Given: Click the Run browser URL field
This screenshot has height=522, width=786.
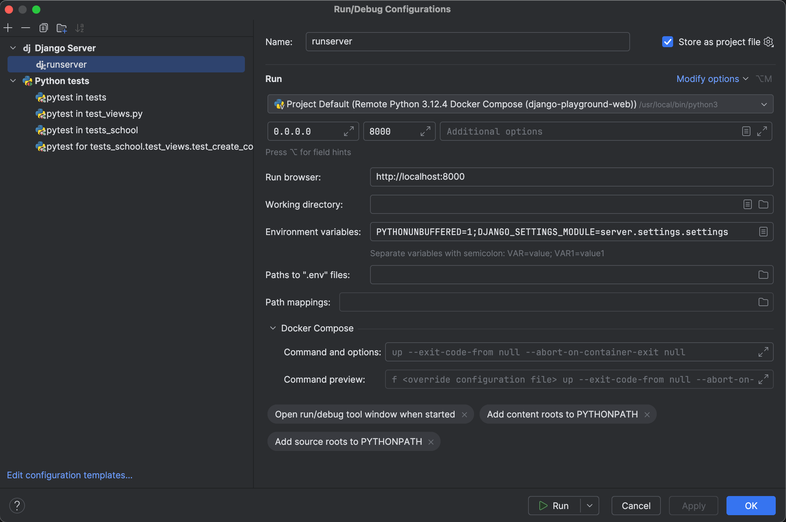Looking at the screenshot, I should tap(571, 177).
